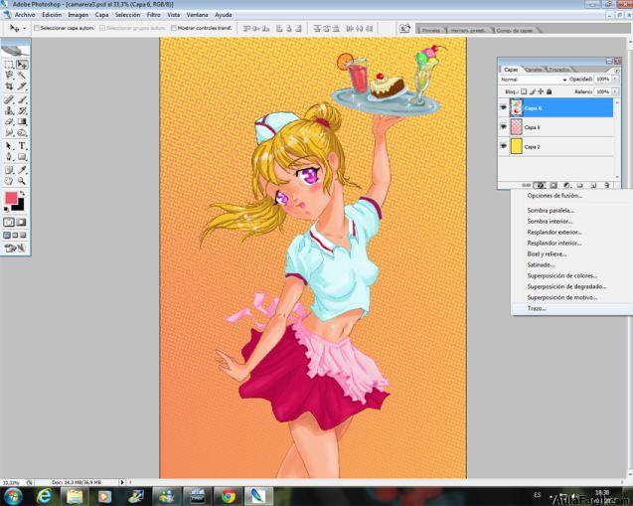Viewport: 633px width, 506px height.
Task: Select the Move tool in toolbox
Action: point(22,65)
